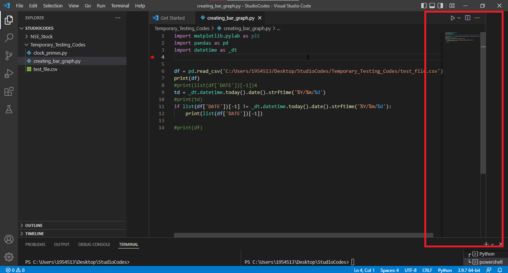Select the Explorer icon in the activity bar
The height and width of the screenshot is (273, 508).
click(x=9, y=20)
